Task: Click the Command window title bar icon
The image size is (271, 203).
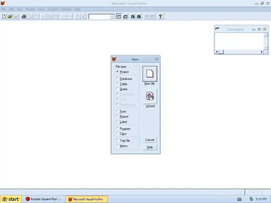Action: tap(217, 29)
